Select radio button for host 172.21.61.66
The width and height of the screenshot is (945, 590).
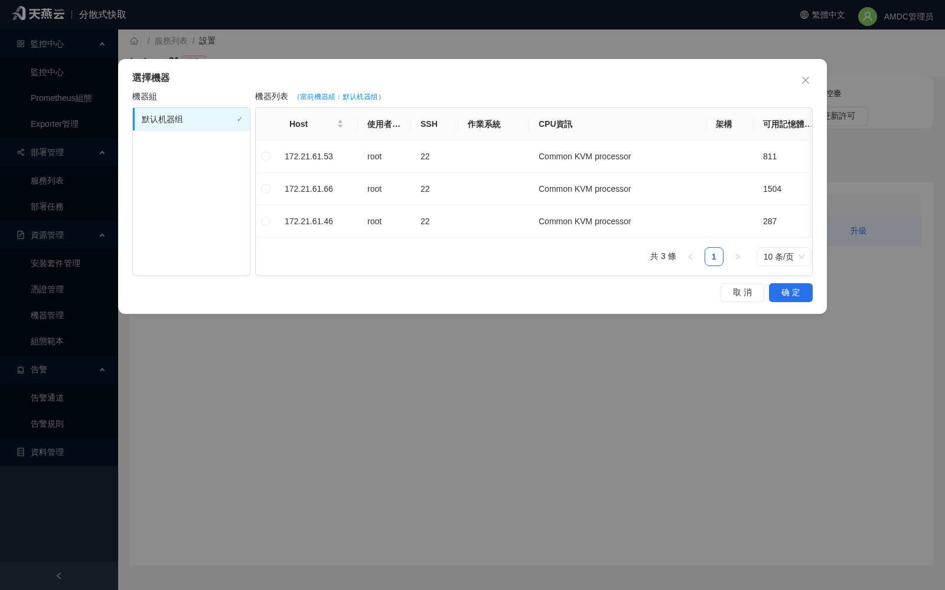pyautogui.click(x=266, y=189)
